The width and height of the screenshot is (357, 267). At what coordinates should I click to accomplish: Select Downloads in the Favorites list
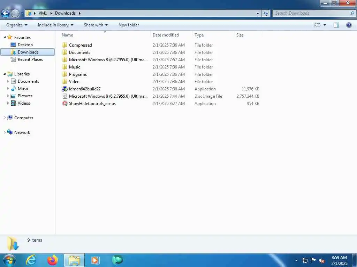(x=28, y=52)
